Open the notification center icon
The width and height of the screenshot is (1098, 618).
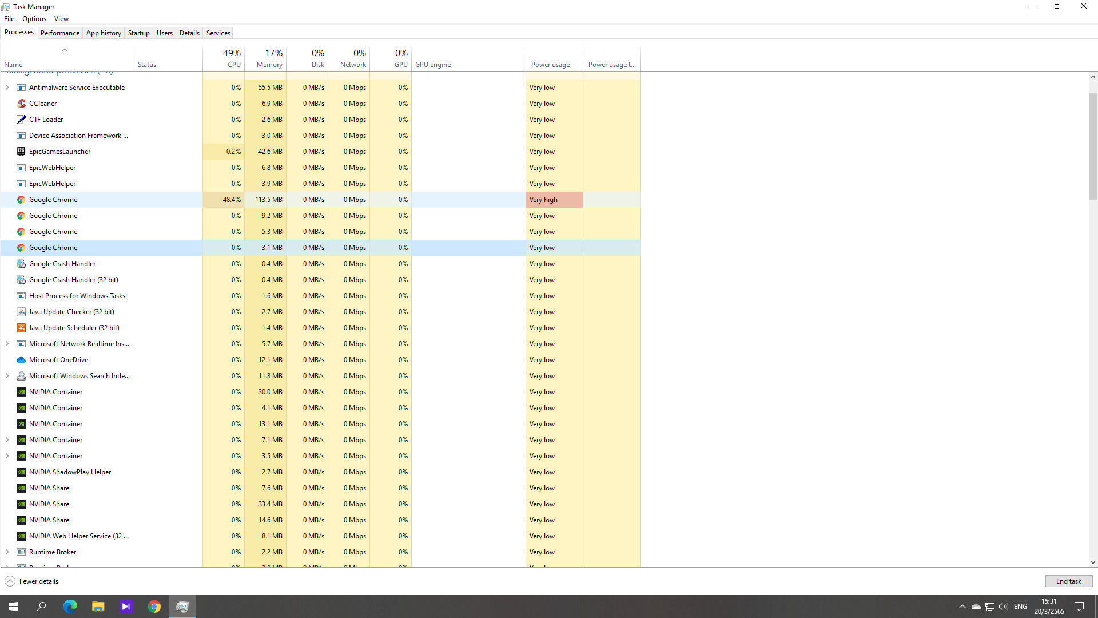(1079, 607)
